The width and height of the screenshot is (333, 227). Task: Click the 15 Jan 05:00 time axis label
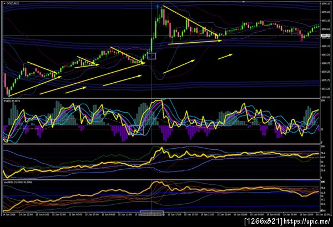(x=75, y=215)
